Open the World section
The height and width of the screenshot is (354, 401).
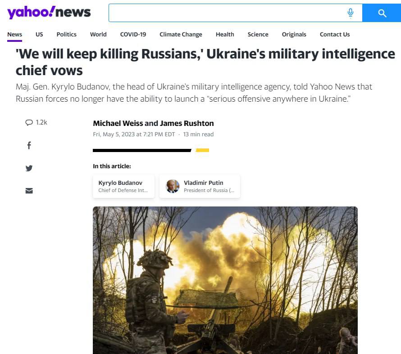point(98,35)
